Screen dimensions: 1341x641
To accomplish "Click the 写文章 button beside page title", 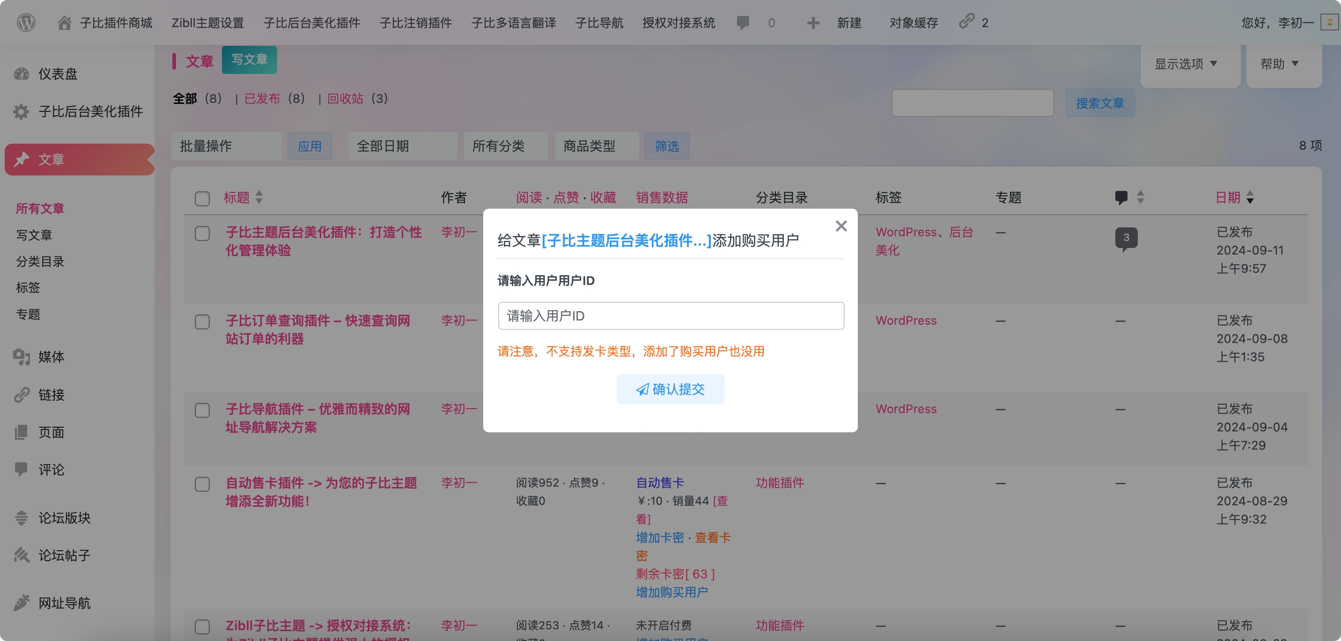I will pos(250,60).
